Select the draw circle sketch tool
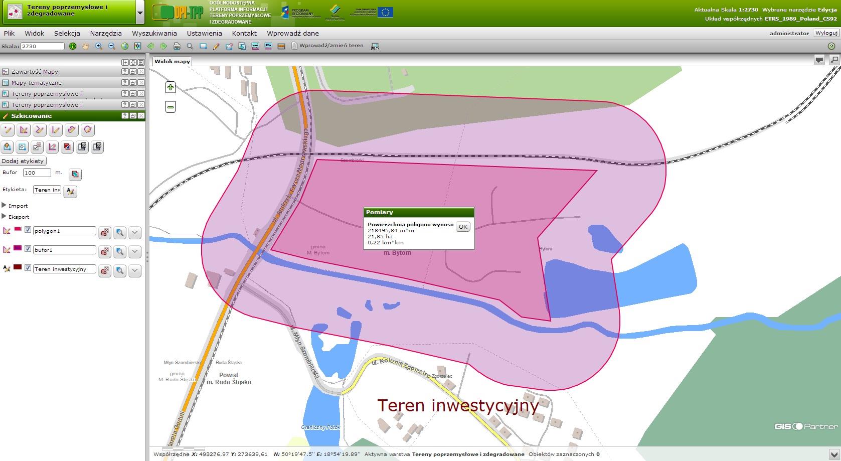 88,130
